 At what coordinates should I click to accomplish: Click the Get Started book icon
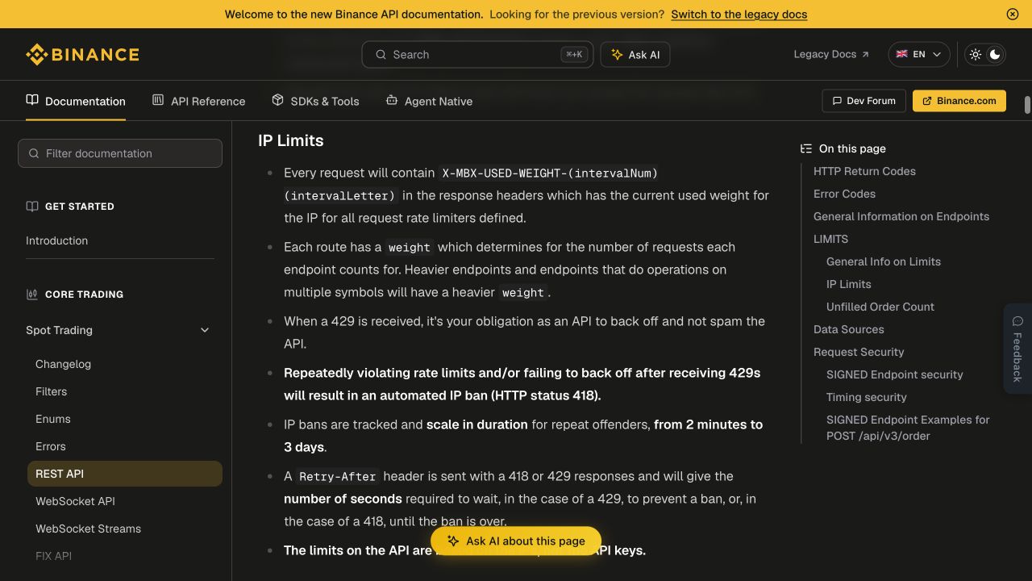[32, 207]
